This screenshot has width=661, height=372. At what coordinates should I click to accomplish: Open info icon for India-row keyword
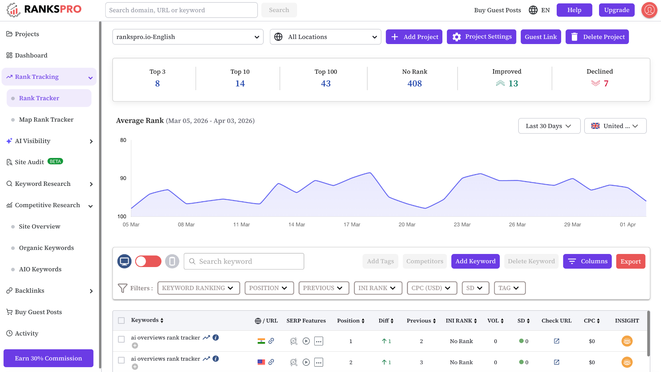[x=216, y=338]
